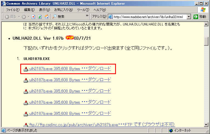Viewport: 210px width, 134px height.
Task: Click the third ulh3187b.exe download link
Action: pyautogui.click(x=70, y=91)
